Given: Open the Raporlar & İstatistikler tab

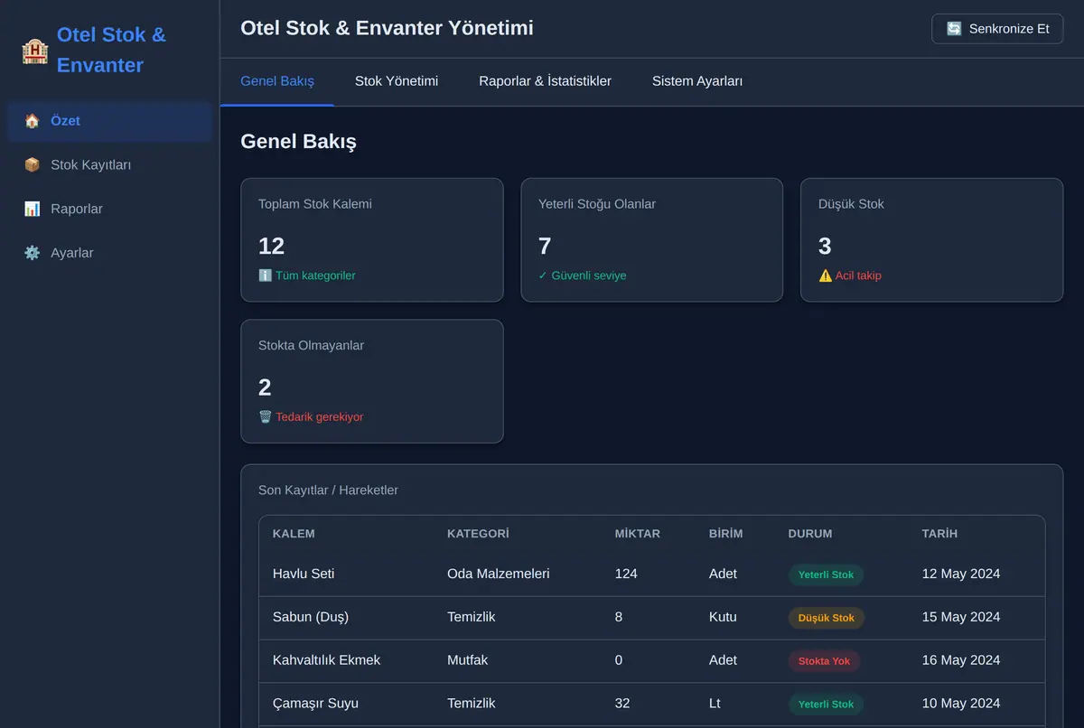Looking at the screenshot, I should [x=545, y=81].
